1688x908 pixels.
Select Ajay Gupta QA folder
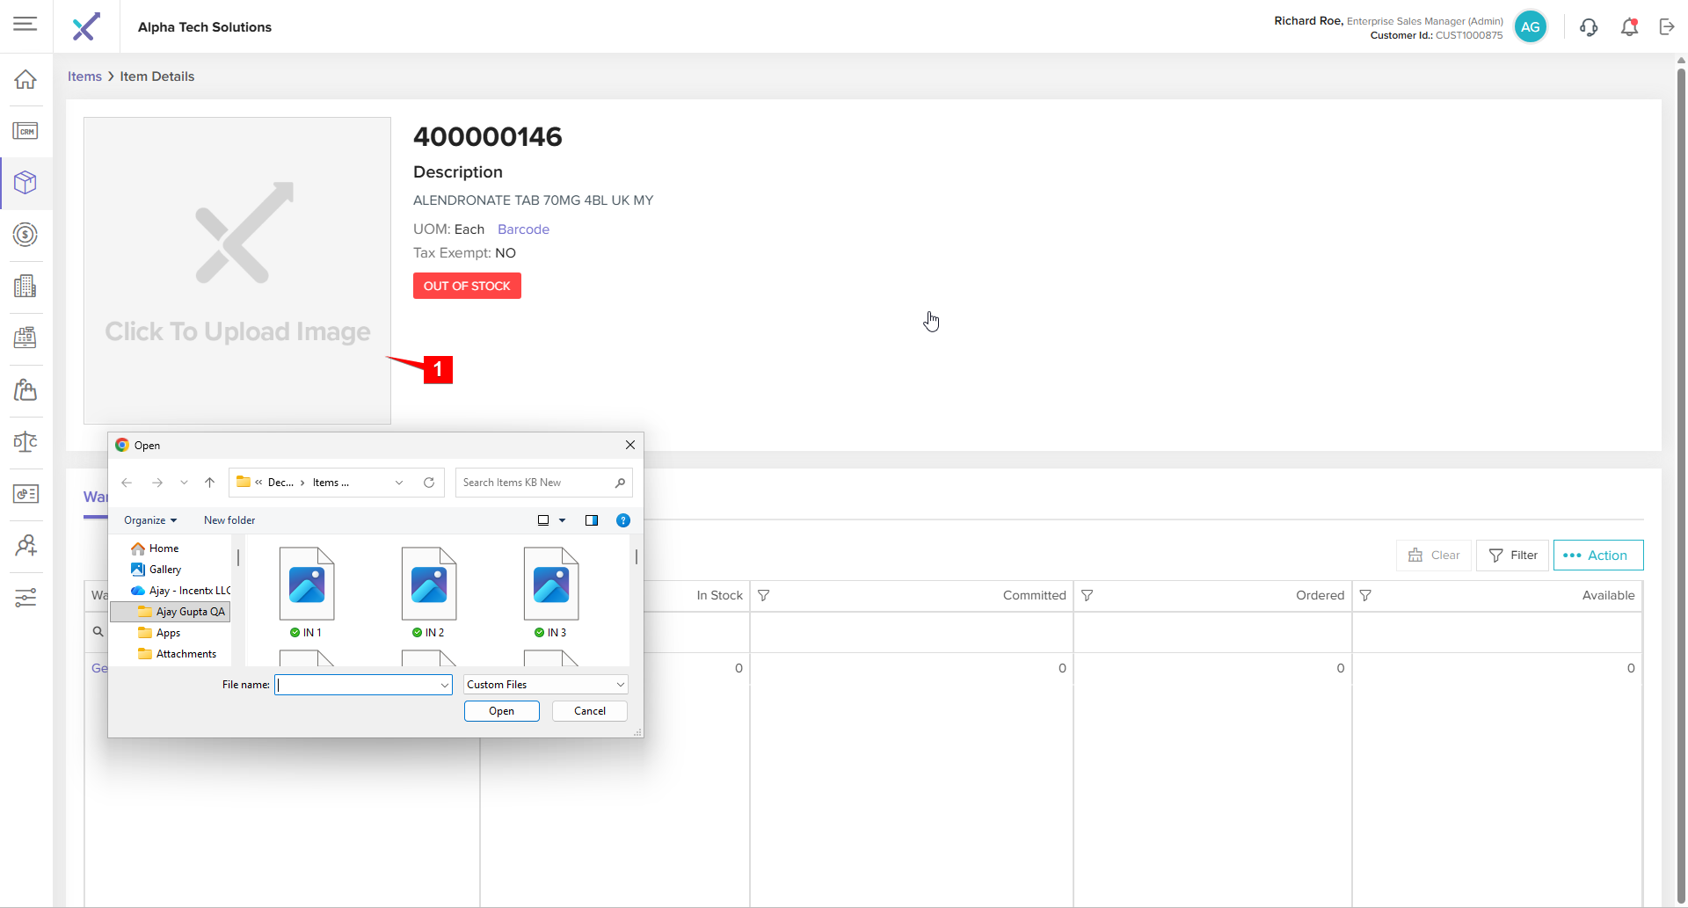[189, 612]
